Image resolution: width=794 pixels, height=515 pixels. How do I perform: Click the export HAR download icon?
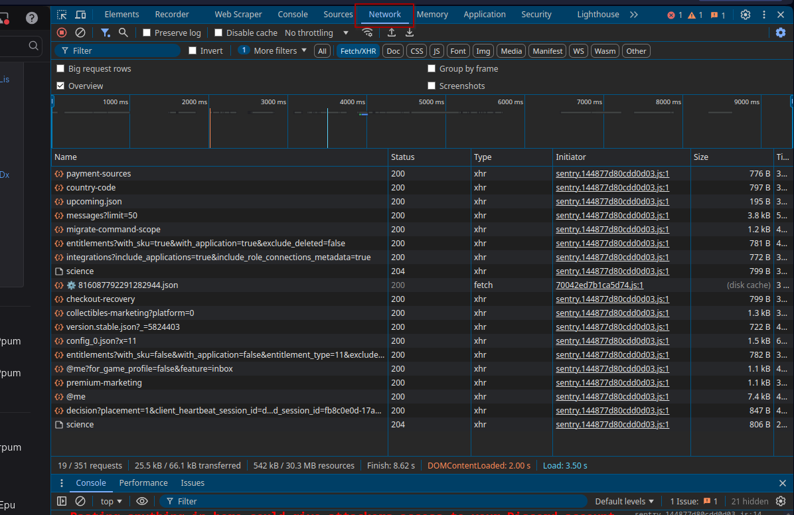[x=410, y=33]
